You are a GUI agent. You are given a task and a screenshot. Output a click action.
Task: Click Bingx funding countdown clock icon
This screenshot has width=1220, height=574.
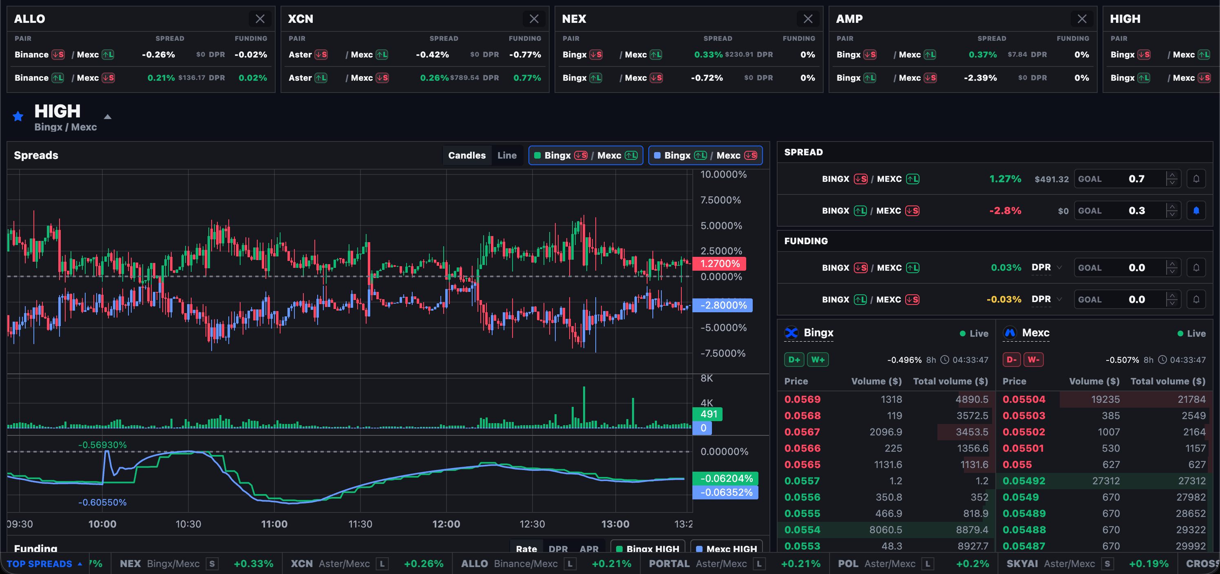point(944,360)
